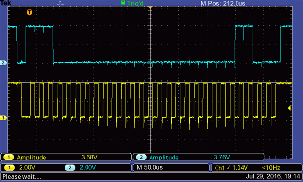Click the orange T trigger marker on the grid
Screen dimensions: 303x182
tap(29, 12)
